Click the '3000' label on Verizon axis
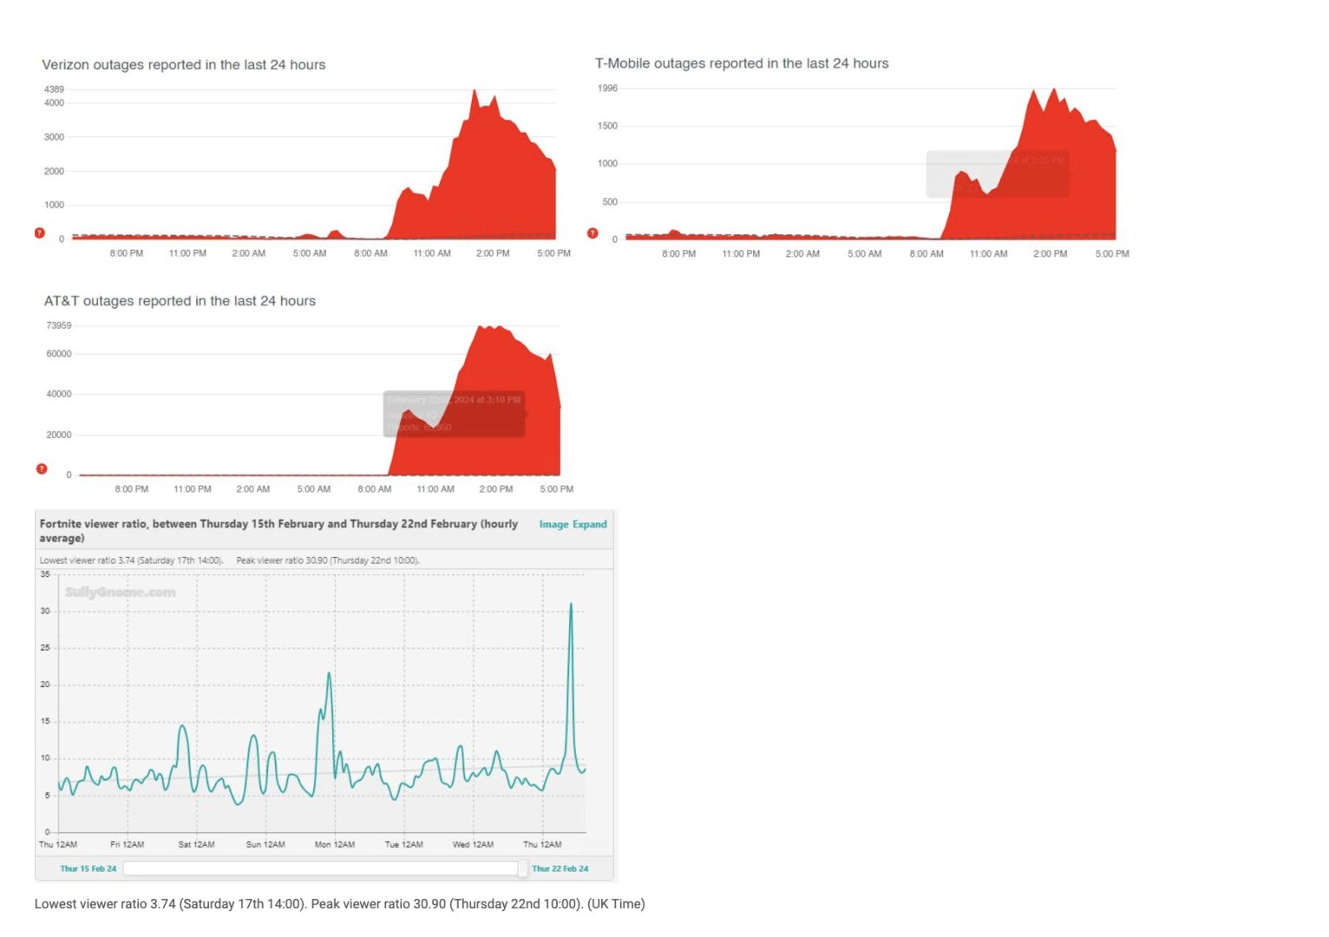 coord(54,137)
